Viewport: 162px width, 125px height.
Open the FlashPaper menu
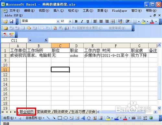(x=120, y=11)
